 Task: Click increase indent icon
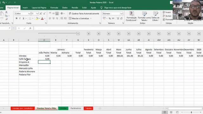pos(65,18)
